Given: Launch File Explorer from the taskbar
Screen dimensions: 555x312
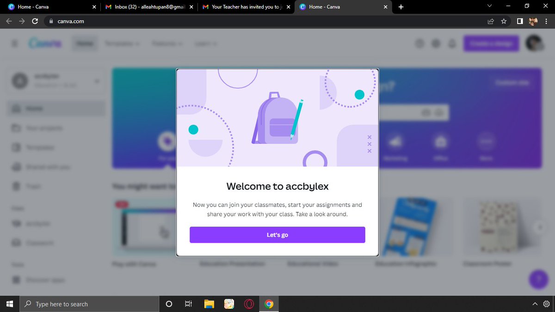Looking at the screenshot, I should (x=209, y=304).
